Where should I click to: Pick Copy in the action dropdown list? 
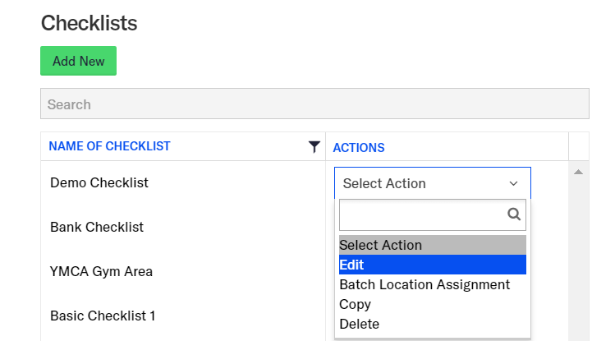tap(355, 304)
